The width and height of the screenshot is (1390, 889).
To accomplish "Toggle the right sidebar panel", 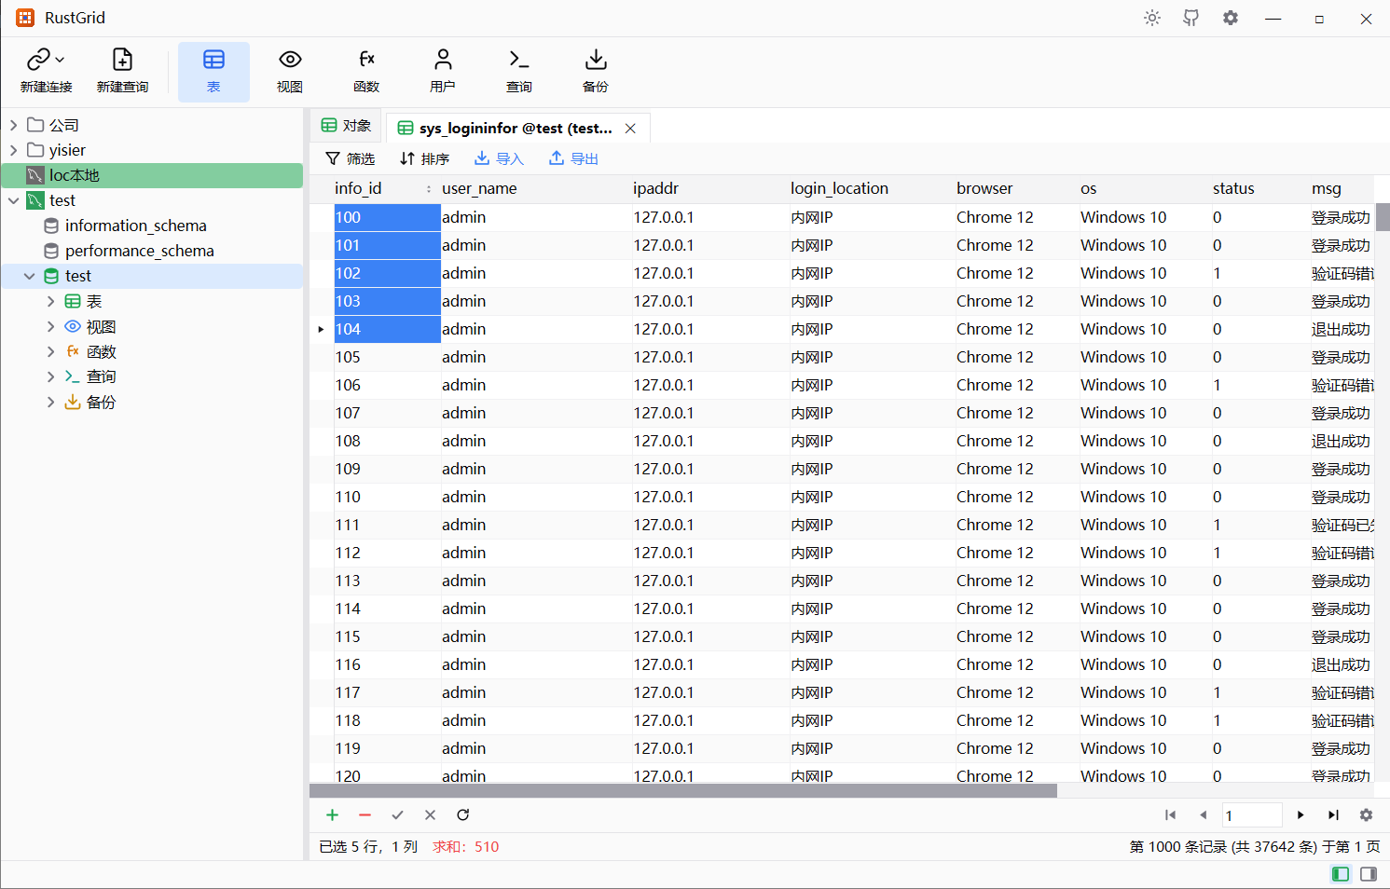I will click(1369, 873).
